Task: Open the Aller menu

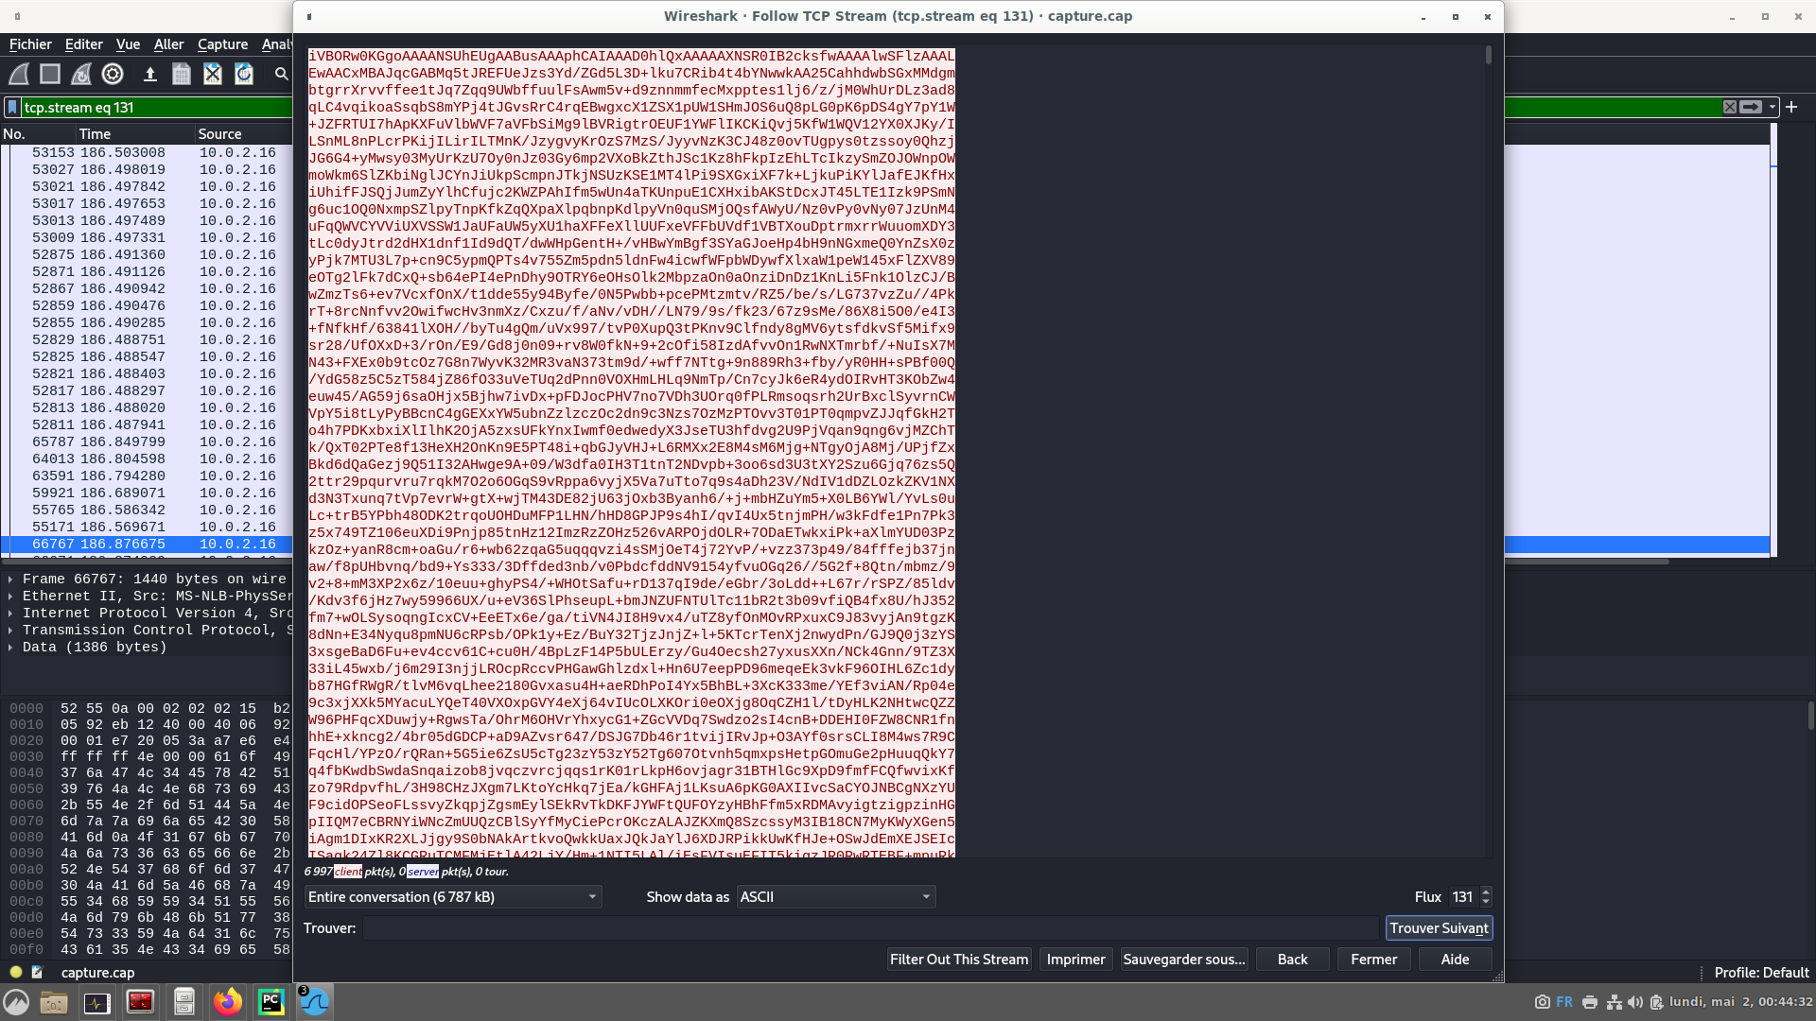Action: tap(168, 44)
